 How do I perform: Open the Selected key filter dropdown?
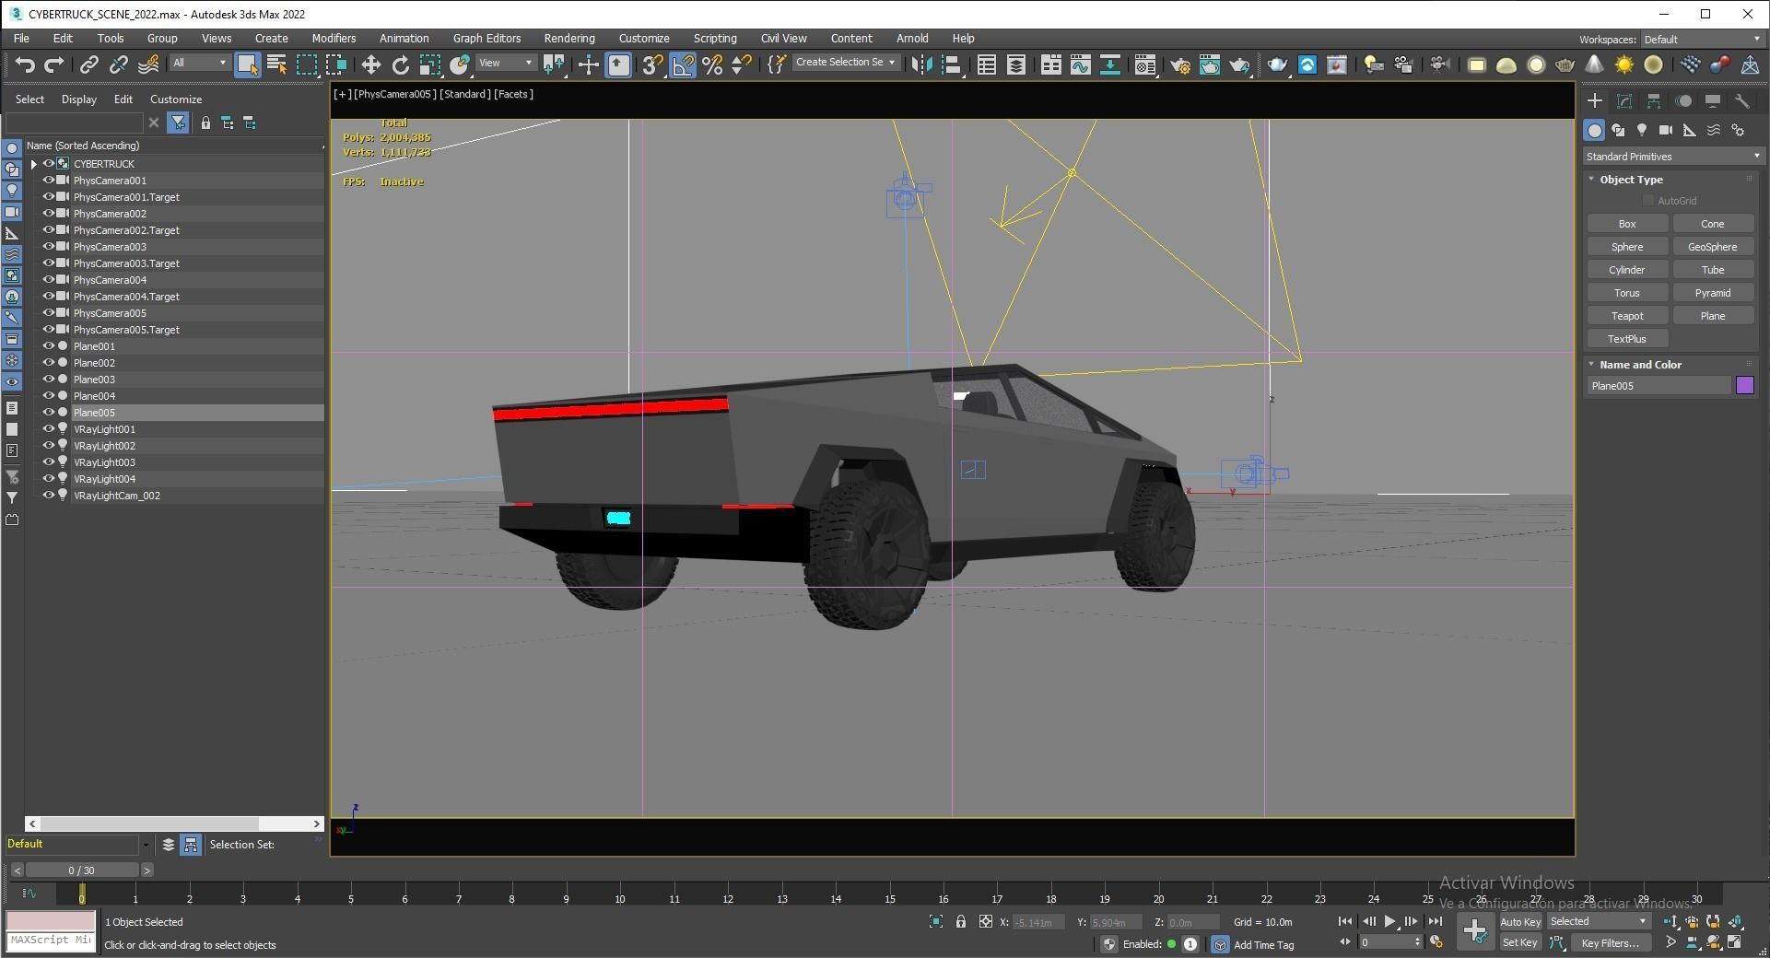(x=1599, y=922)
